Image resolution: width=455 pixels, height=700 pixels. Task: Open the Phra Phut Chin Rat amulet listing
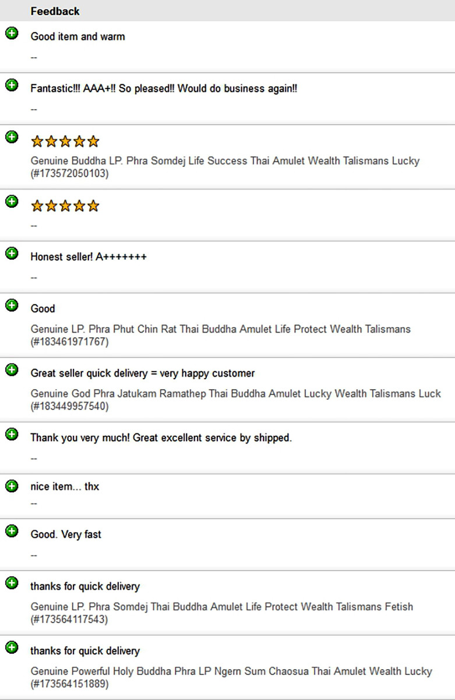click(x=221, y=335)
